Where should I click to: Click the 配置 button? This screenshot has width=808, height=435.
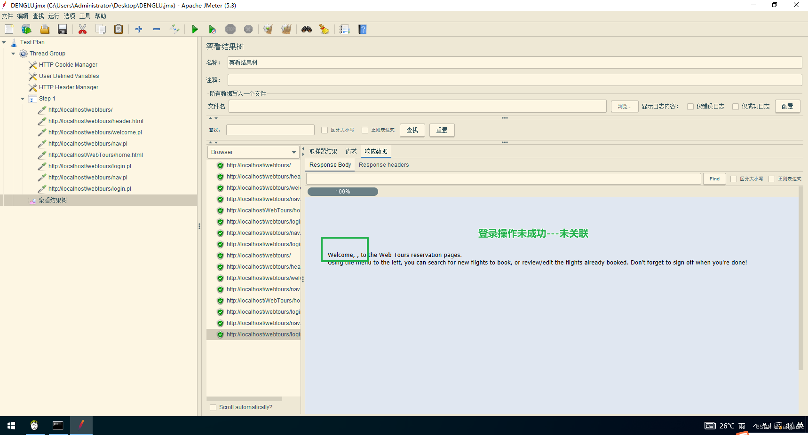pos(787,107)
